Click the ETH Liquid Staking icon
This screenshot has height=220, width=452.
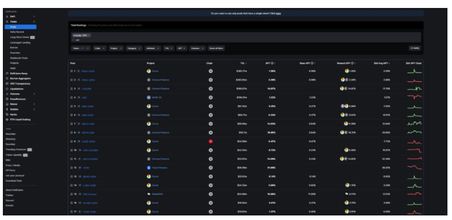[7, 119]
